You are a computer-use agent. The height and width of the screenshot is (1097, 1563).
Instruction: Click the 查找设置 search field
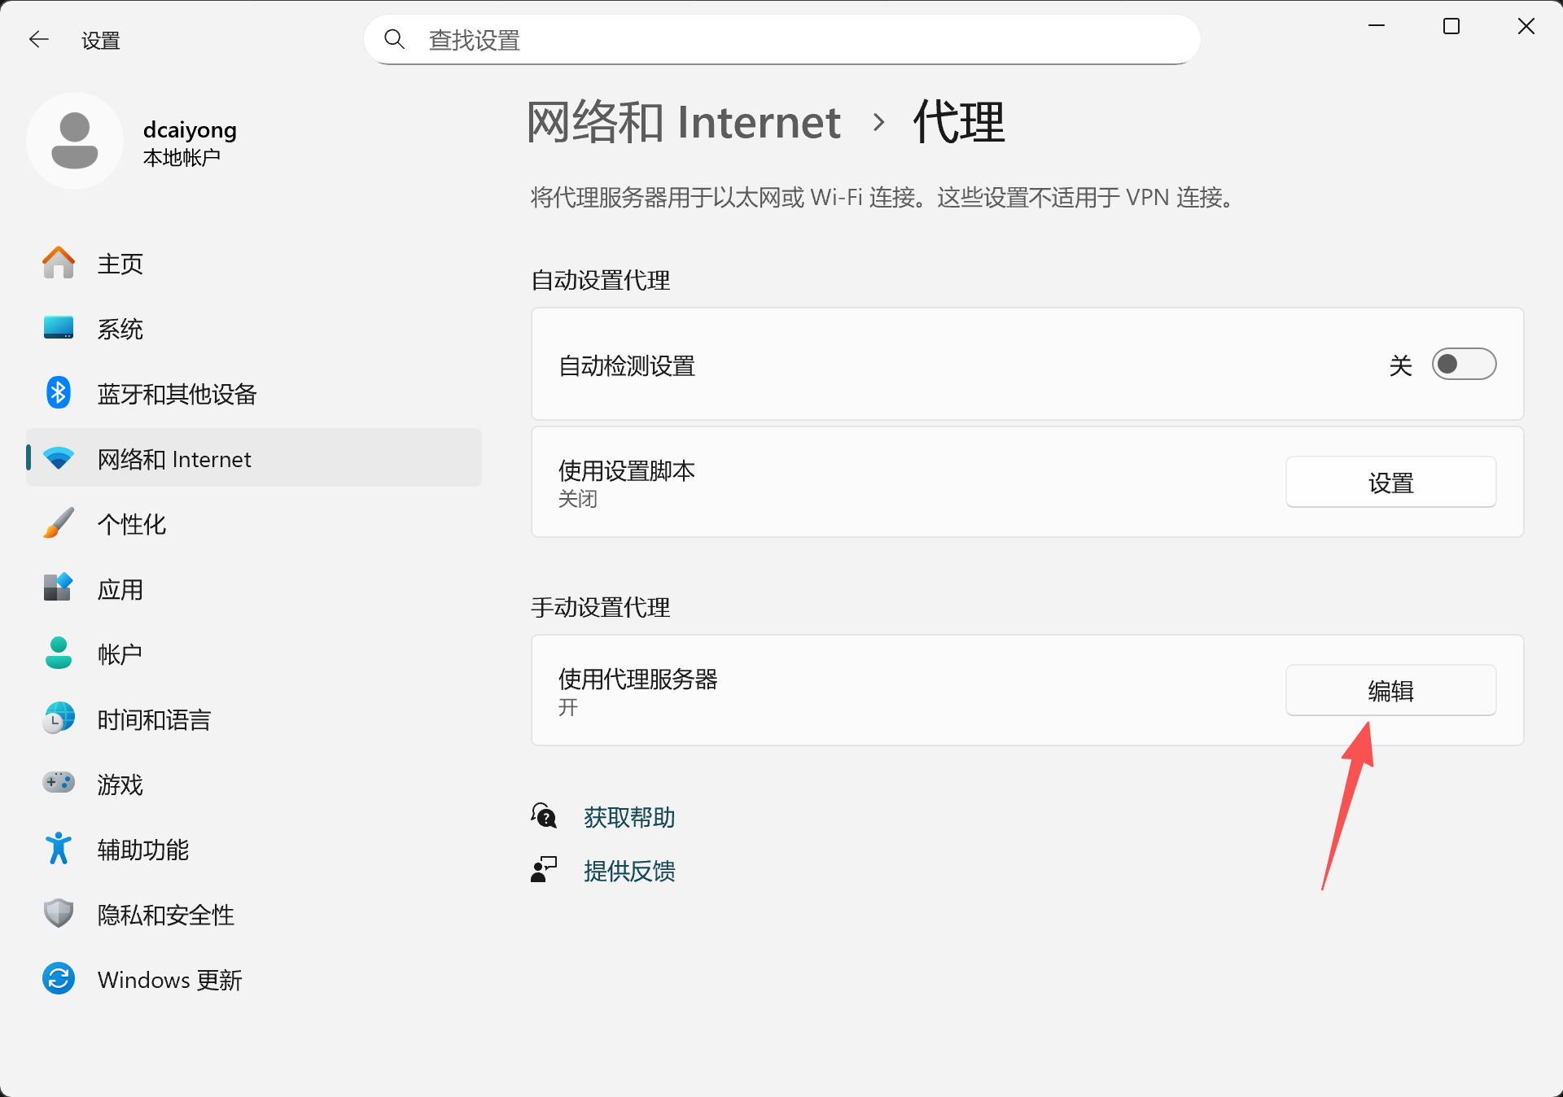pos(781,40)
